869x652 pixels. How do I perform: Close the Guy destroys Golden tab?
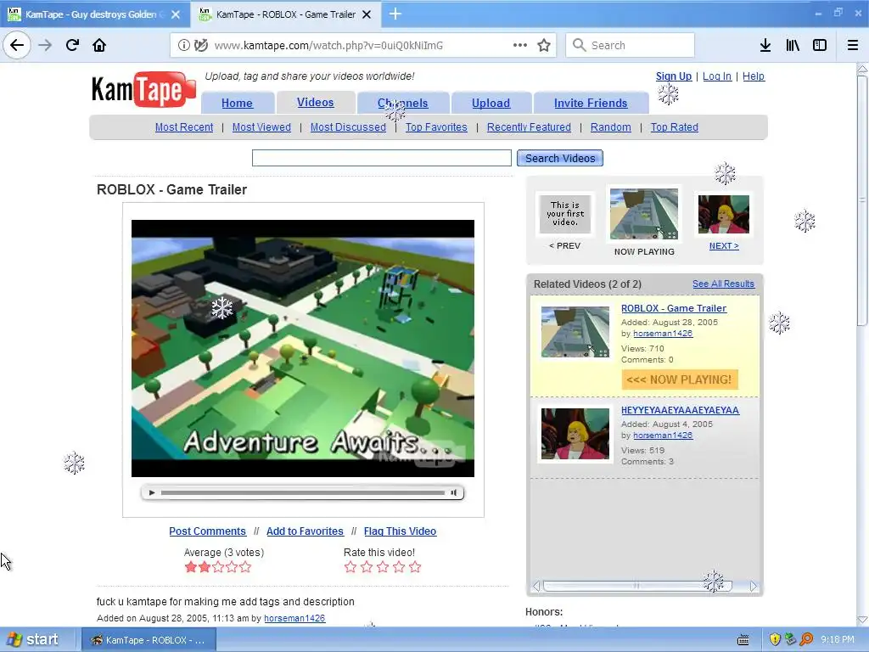coord(176,14)
